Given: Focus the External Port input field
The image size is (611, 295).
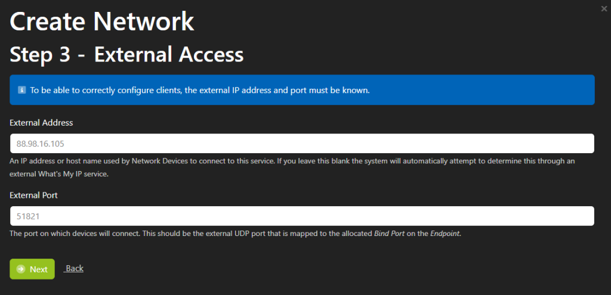Looking at the screenshot, I should tap(302, 216).
